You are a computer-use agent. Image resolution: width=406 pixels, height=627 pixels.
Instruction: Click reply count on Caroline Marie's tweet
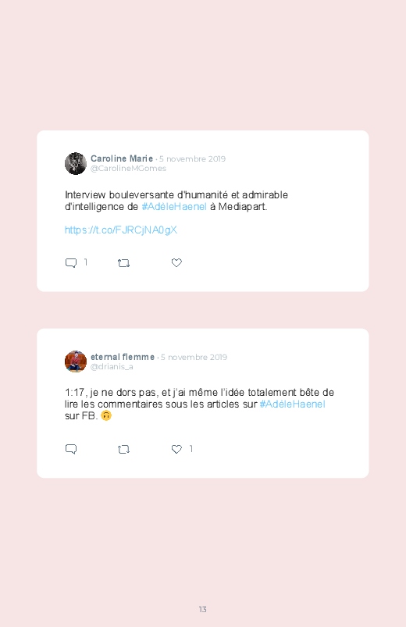point(86,262)
